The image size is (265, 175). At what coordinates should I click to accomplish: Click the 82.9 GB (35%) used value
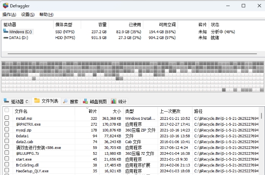coord(128,32)
